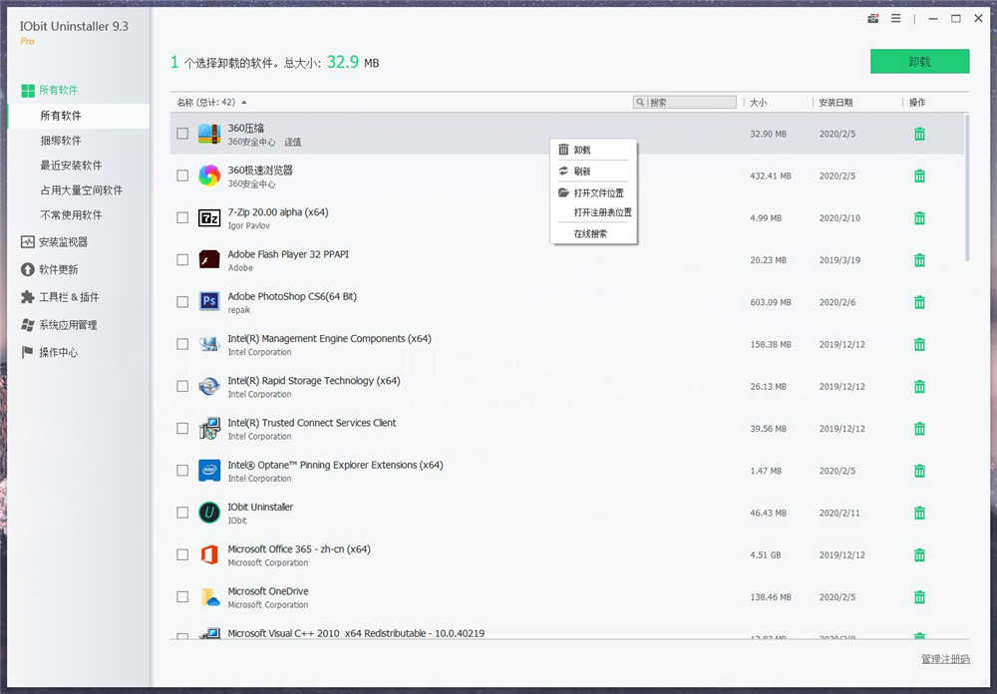Tick the checkbox for Microsoft Office 365
997x694 pixels.
(182, 554)
